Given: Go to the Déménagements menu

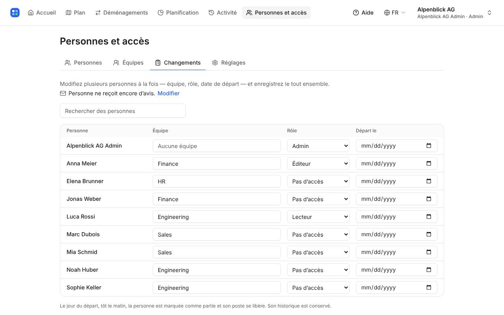Looking at the screenshot, I should pyautogui.click(x=121, y=13).
